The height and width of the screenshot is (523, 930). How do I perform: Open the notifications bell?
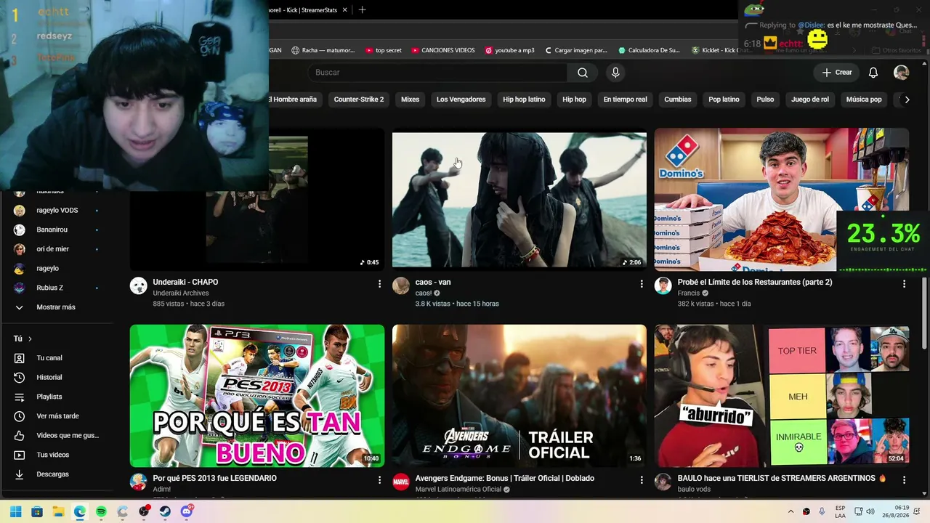point(873,73)
